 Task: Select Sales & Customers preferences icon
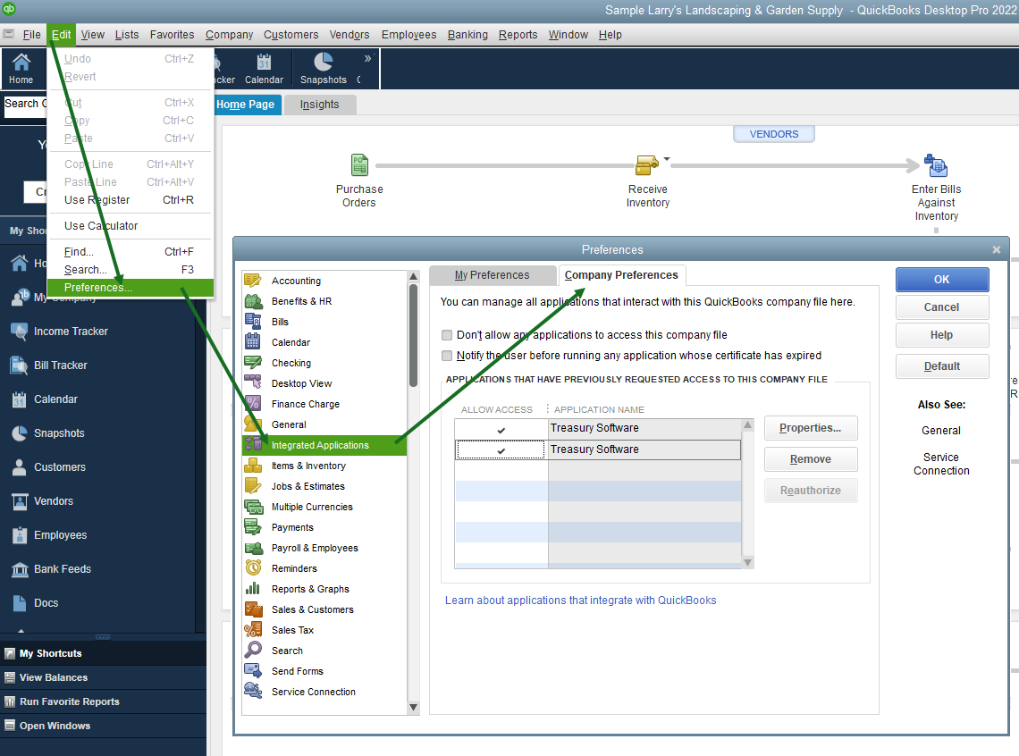click(x=253, y=609)
